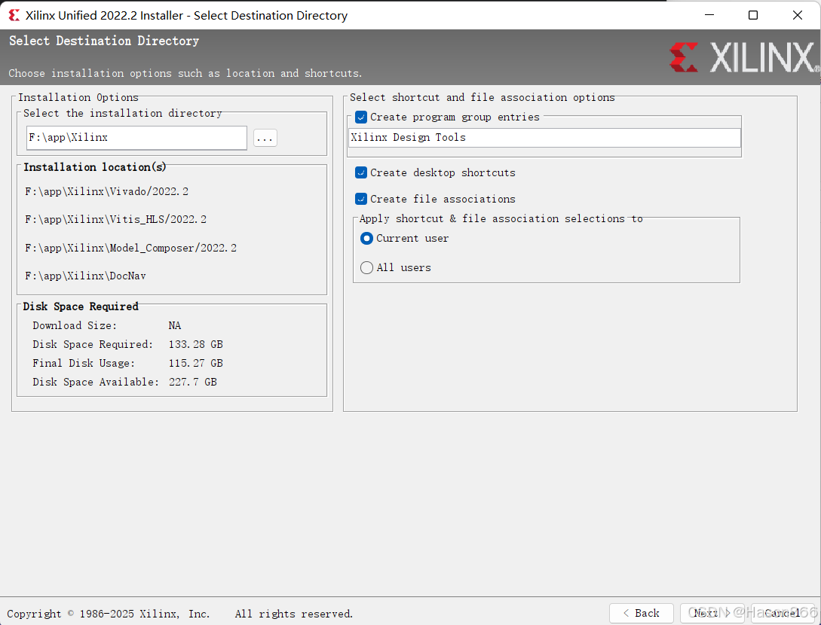Viewport: 821px width, 625px height.
Task: Minimize the installer window
Action: [x=709, y=15]
